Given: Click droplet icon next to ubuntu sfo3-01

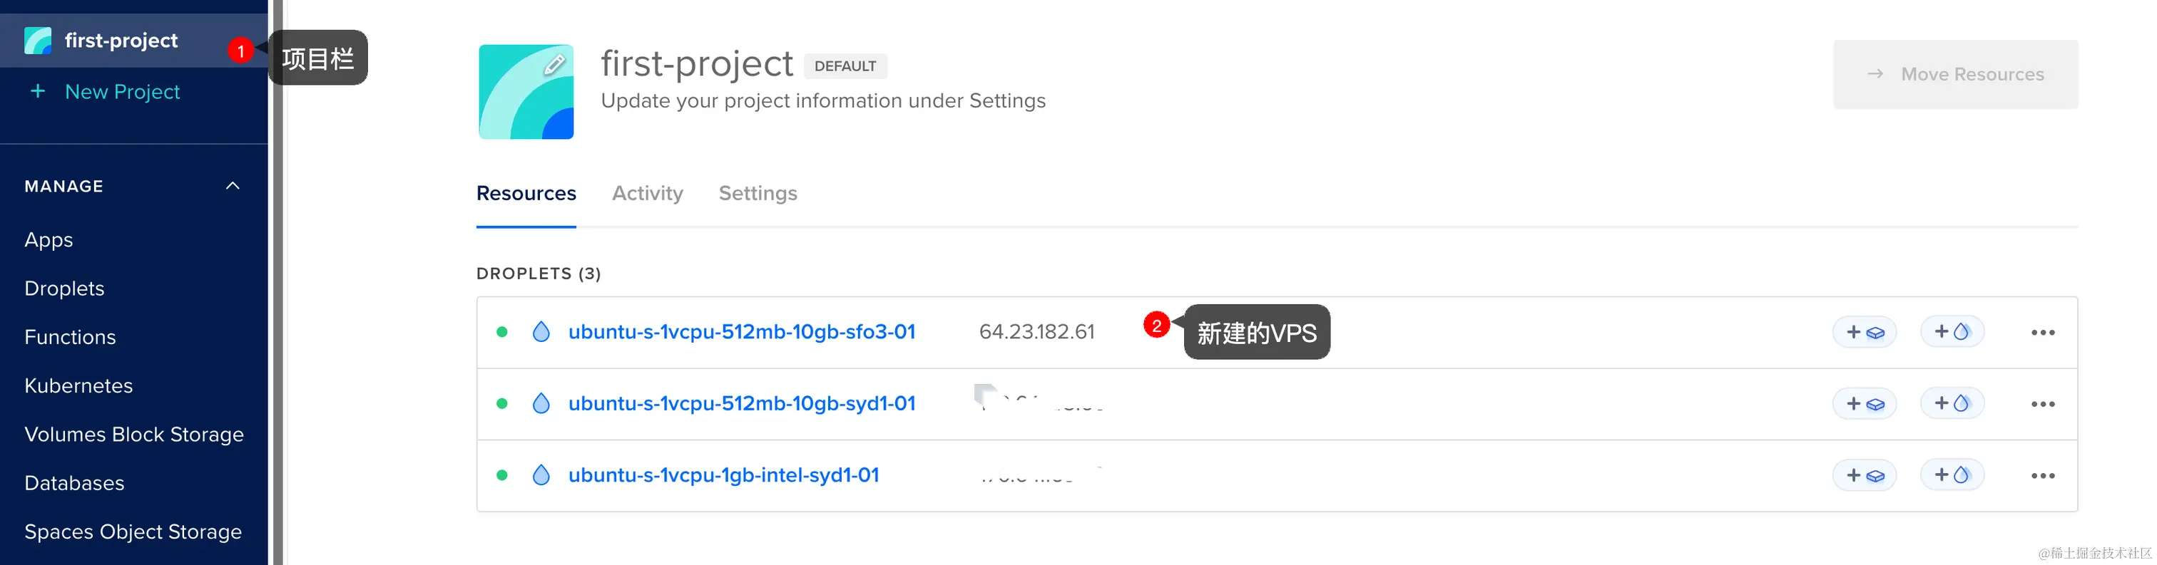Looking at the screenshot, I should pyautogui.click(x=542, y=332).
